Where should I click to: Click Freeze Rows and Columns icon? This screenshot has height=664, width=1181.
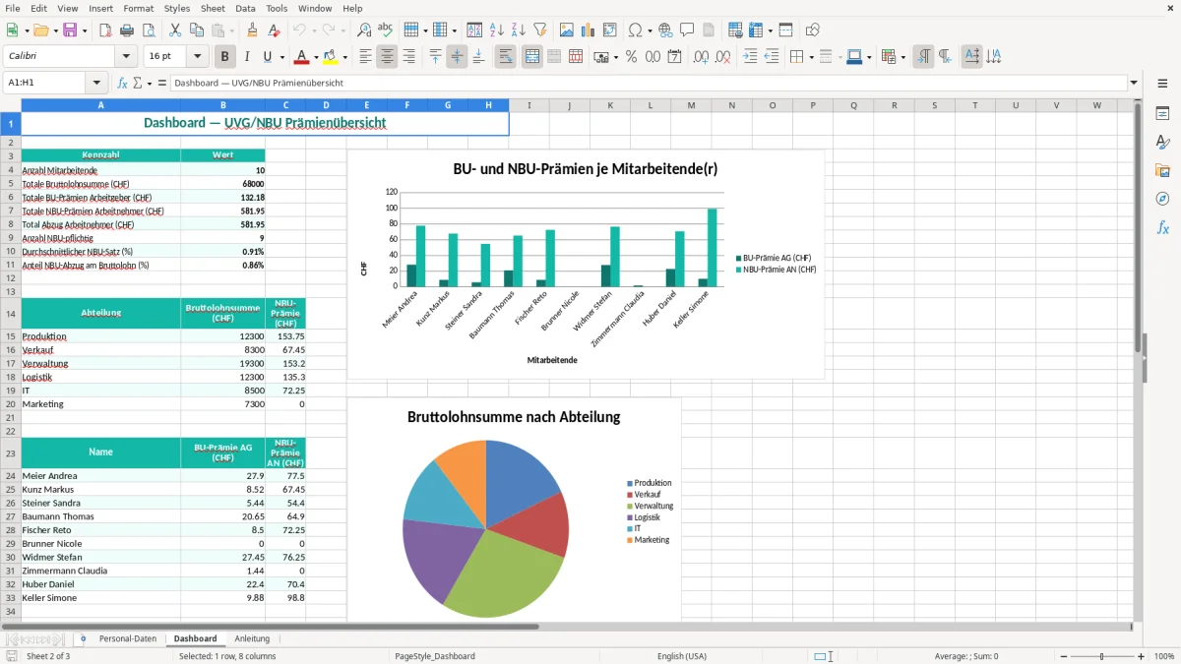point(756,30)
